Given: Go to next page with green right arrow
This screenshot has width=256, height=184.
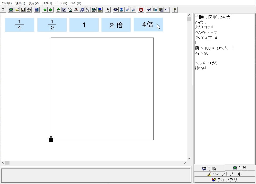Looking at the screenshot, I should tap(50, 10).
